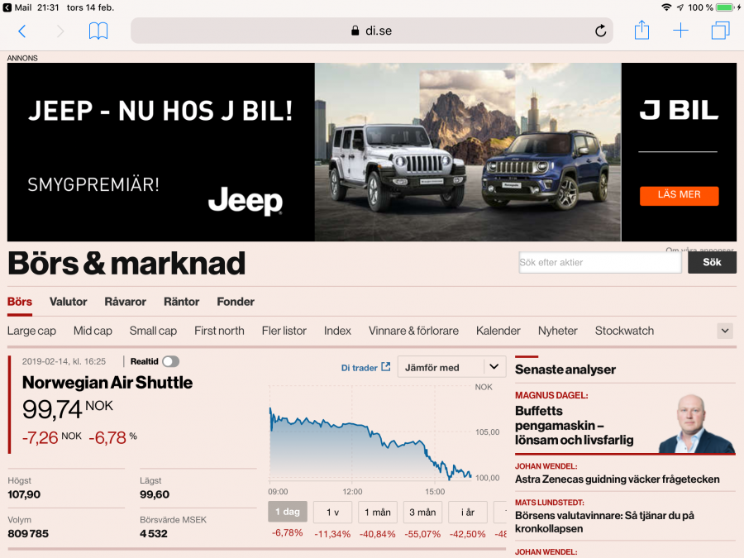This screenshot has width=744, height=558.
Task: Select the 1 dag chart period
Action: (x=287, y=513)
